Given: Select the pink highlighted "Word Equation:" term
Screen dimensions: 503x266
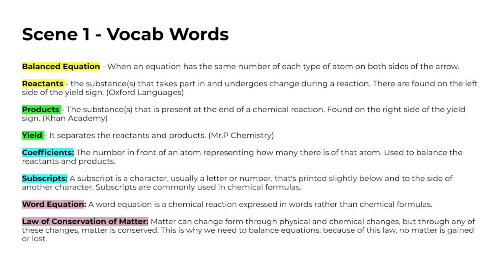Looking at the screenshot, I should [x=54, y=204].
